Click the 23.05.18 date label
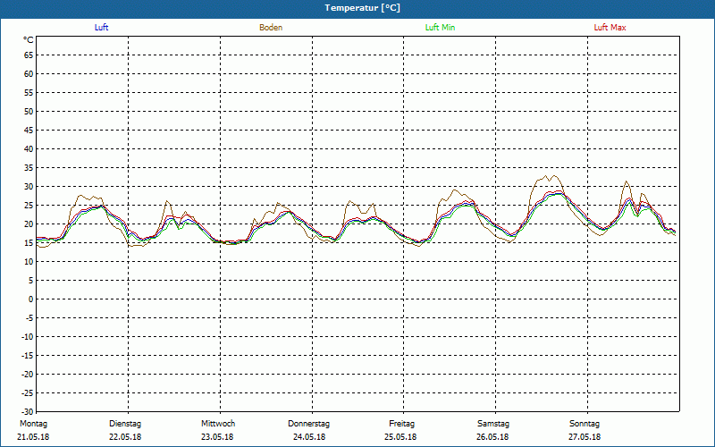This screenshot has height=447, width=715. [x=217, y=437]
